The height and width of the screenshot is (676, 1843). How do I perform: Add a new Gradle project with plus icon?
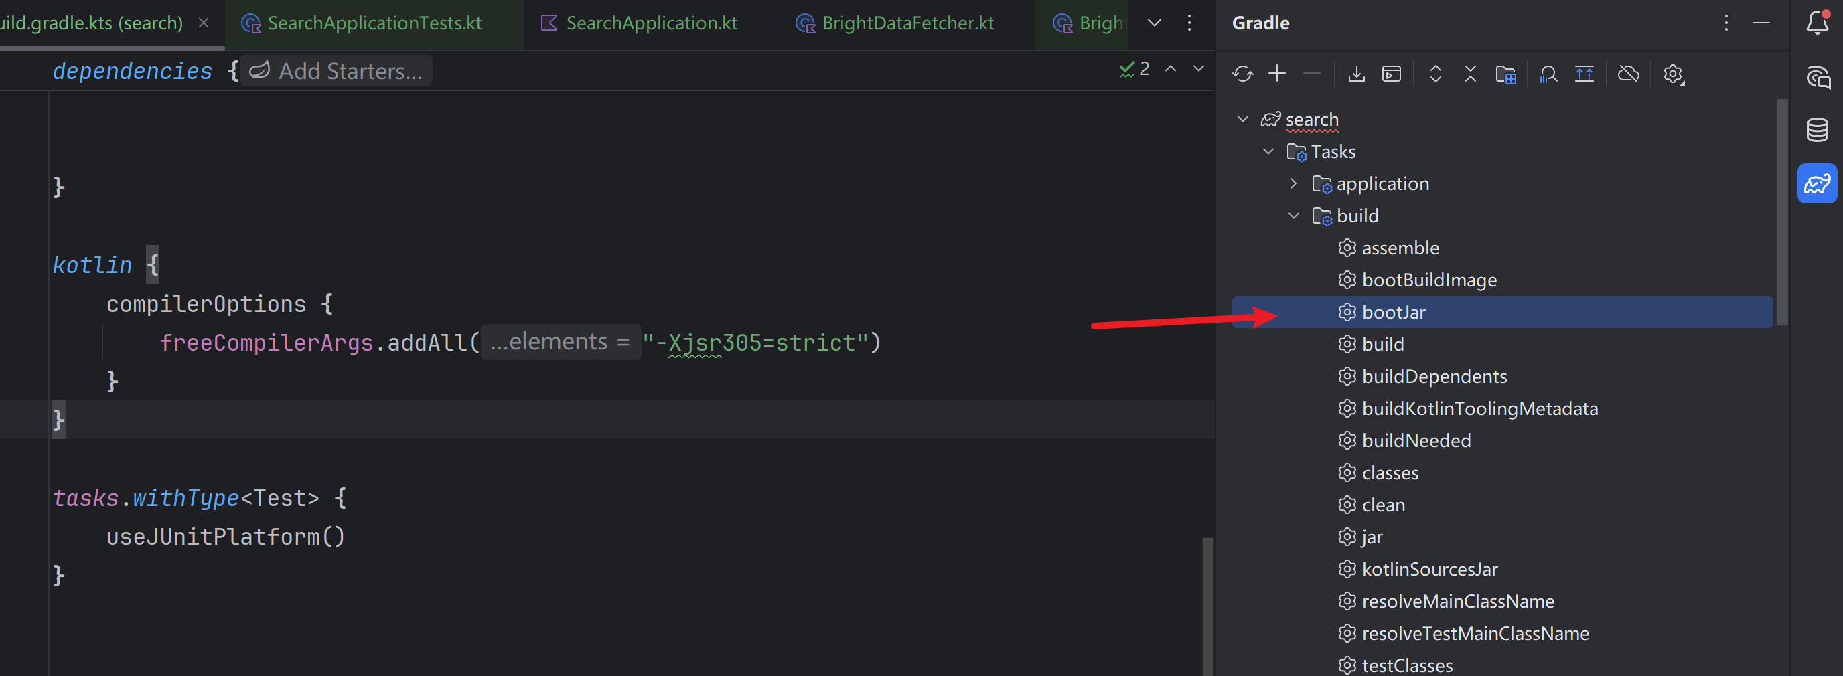tap(1277, 73)
